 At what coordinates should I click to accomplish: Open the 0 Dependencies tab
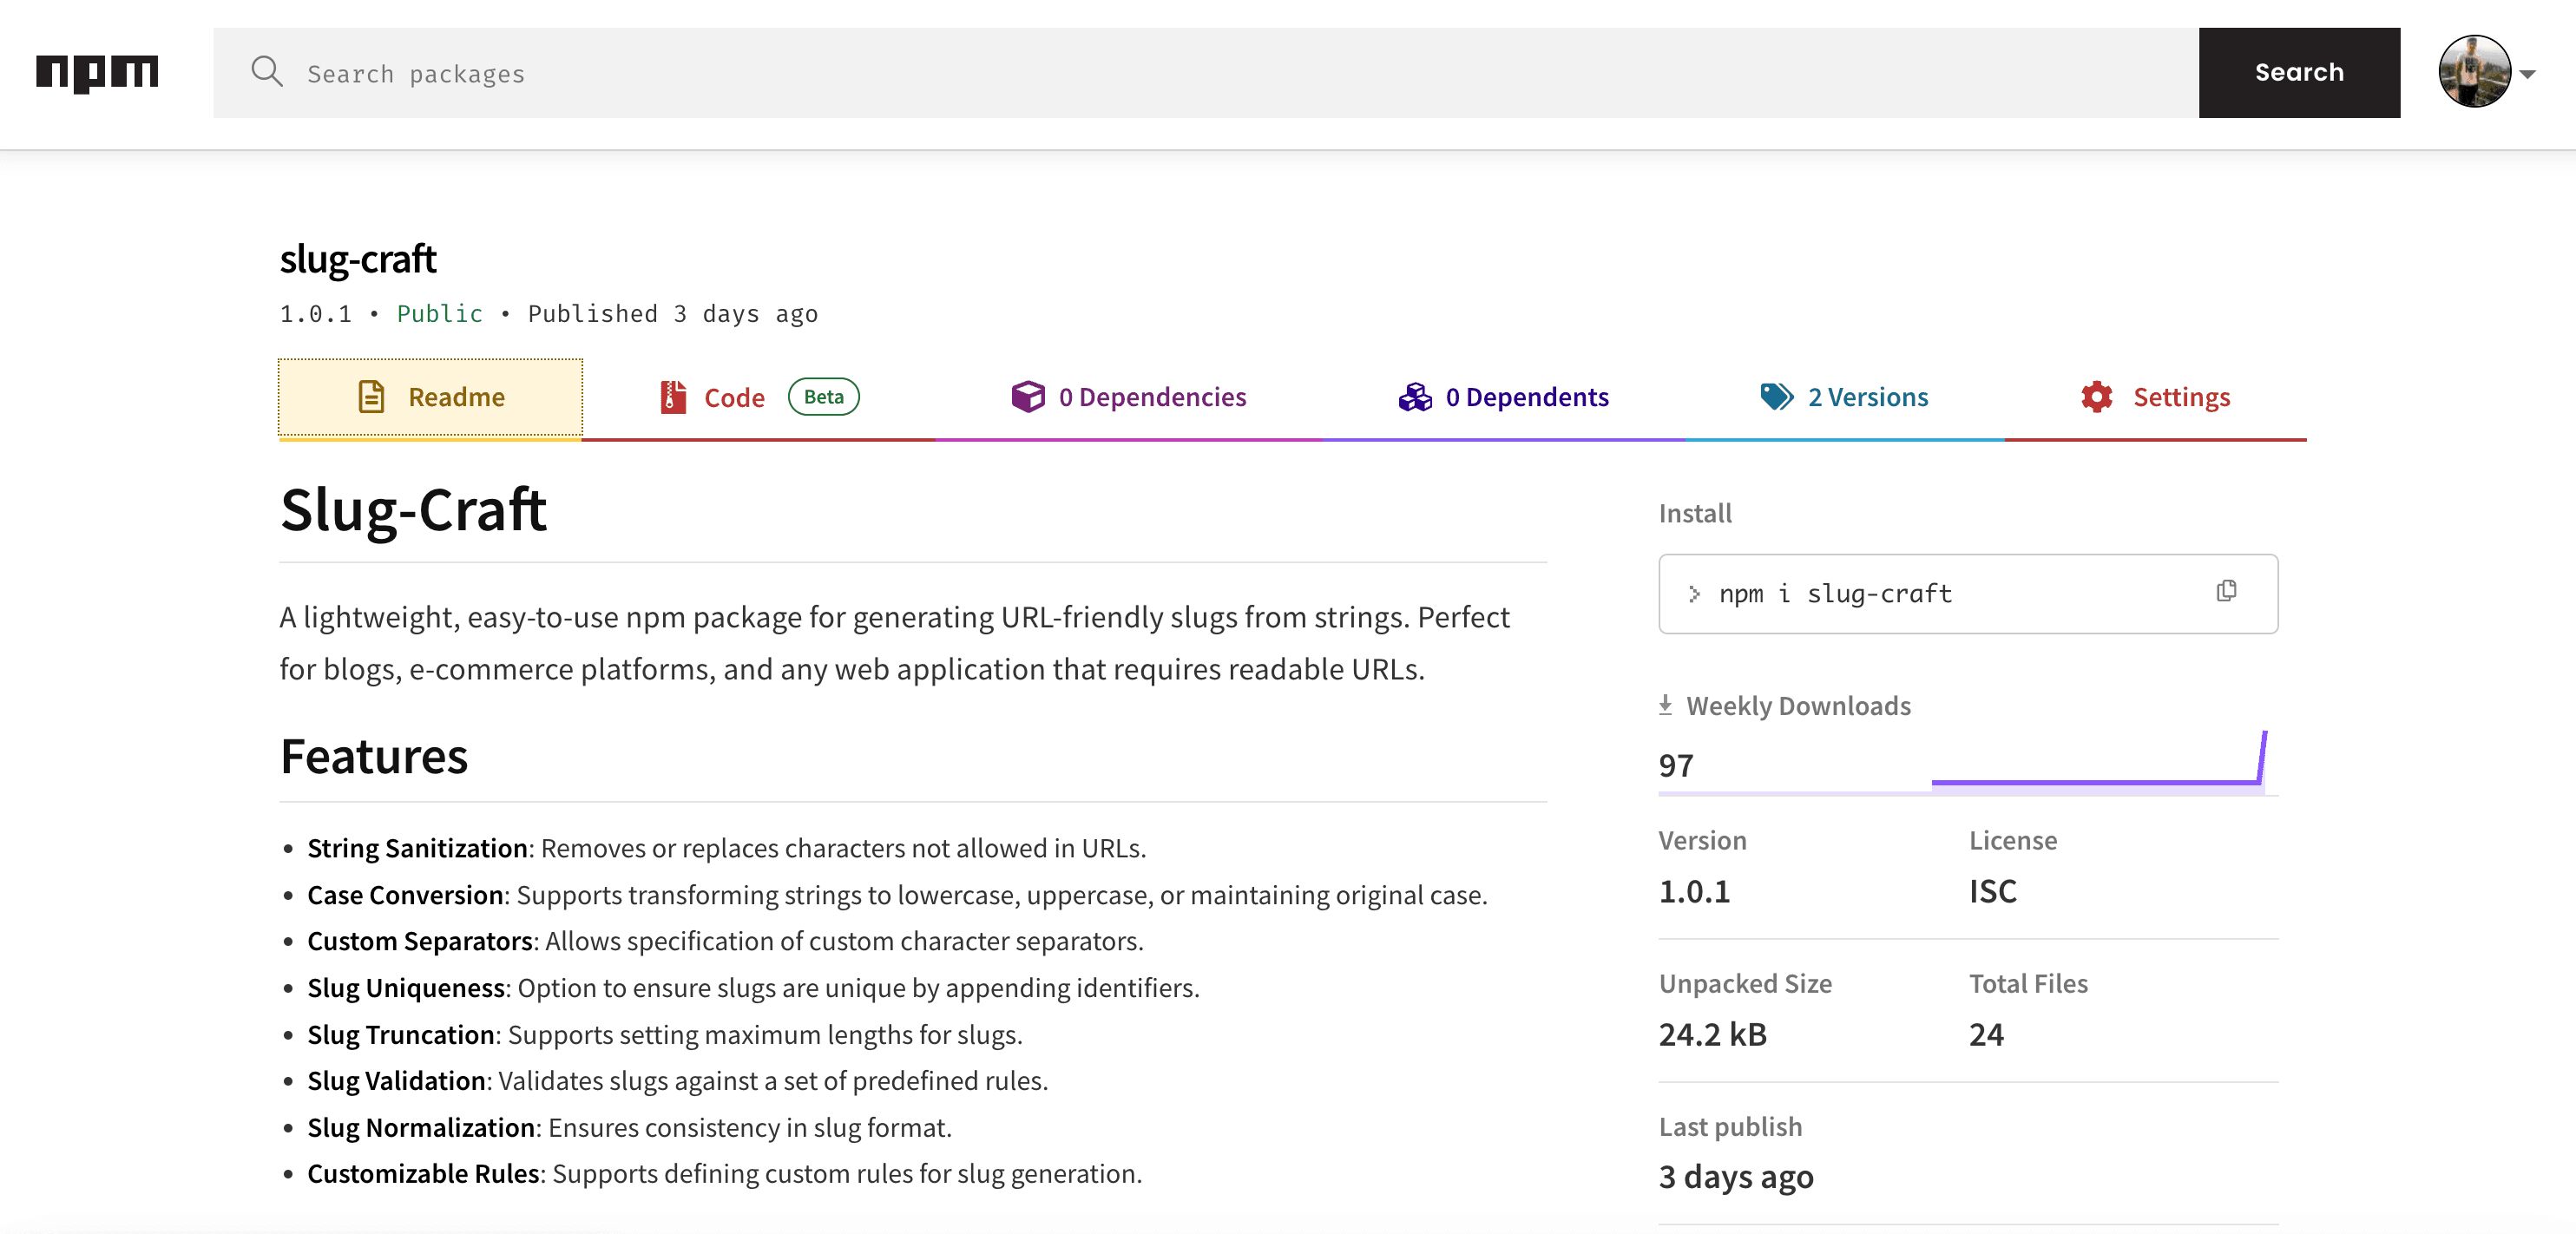(x=1152, y=397)
